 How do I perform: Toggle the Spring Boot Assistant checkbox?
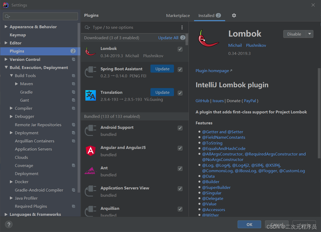coord(180,69)
